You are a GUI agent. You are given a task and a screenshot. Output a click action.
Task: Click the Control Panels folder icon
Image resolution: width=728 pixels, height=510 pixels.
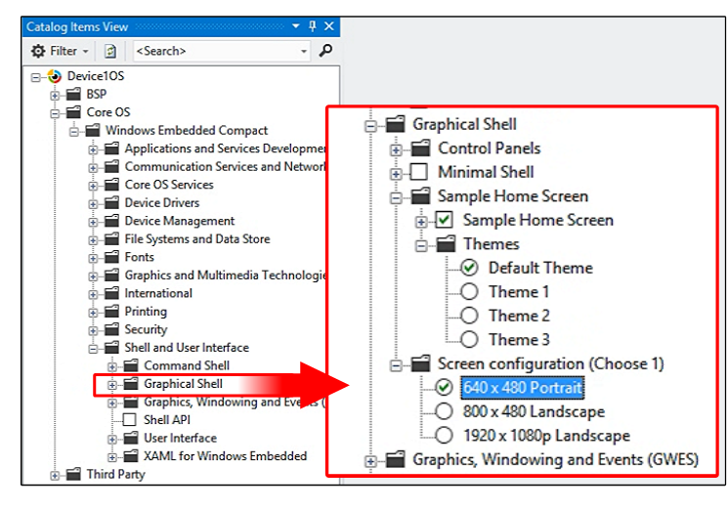pyautogui.click(x=420, y=149)
